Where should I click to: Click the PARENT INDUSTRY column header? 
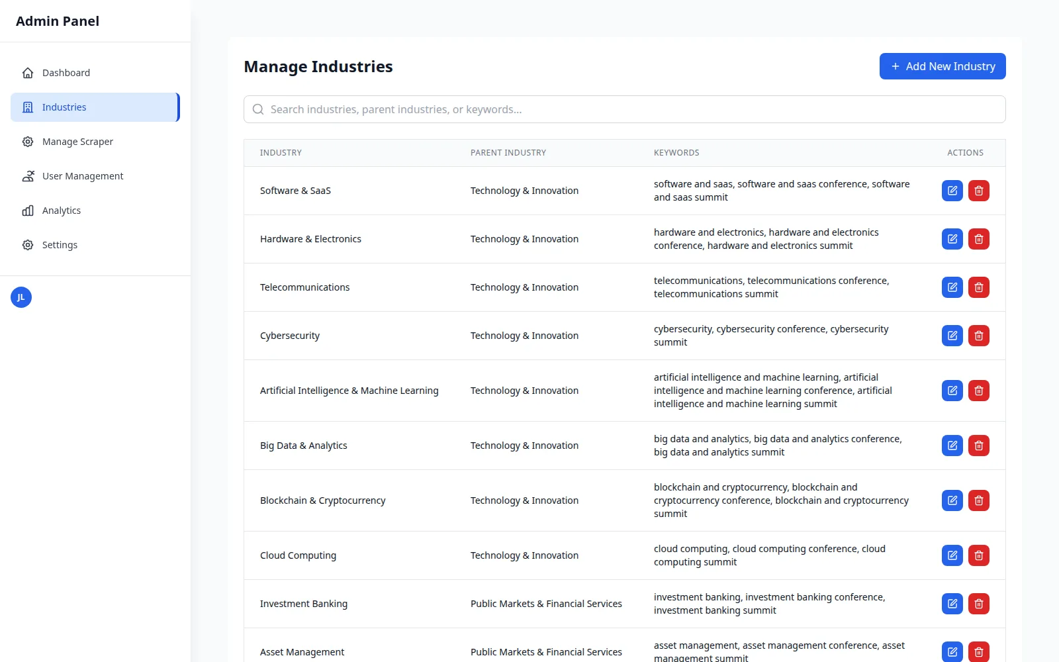pos(508,153)
